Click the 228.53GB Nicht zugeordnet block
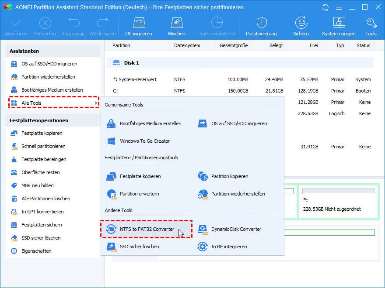The width and height of the screenshot is (385, 288). pos(338,201)
